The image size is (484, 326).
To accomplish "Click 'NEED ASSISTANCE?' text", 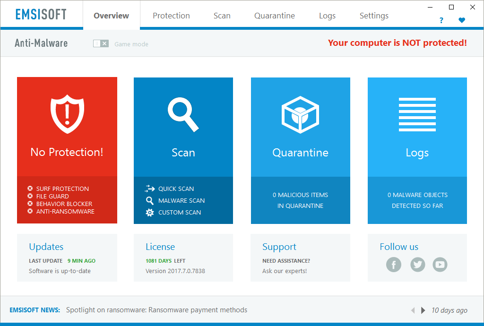I will [286, 261].
